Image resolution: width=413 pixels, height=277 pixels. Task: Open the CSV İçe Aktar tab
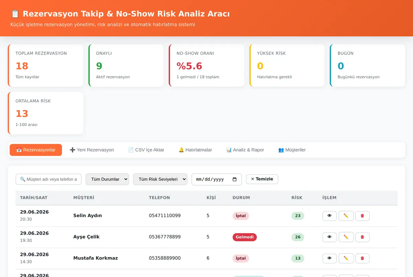point(146,150)
